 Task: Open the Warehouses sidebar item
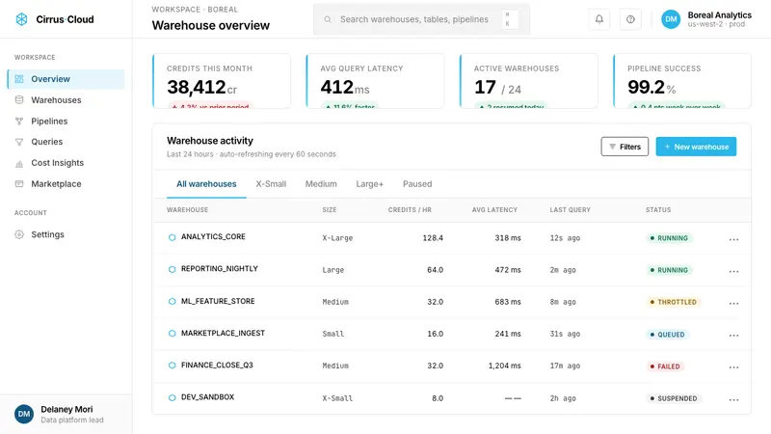[x=66, y=100]
